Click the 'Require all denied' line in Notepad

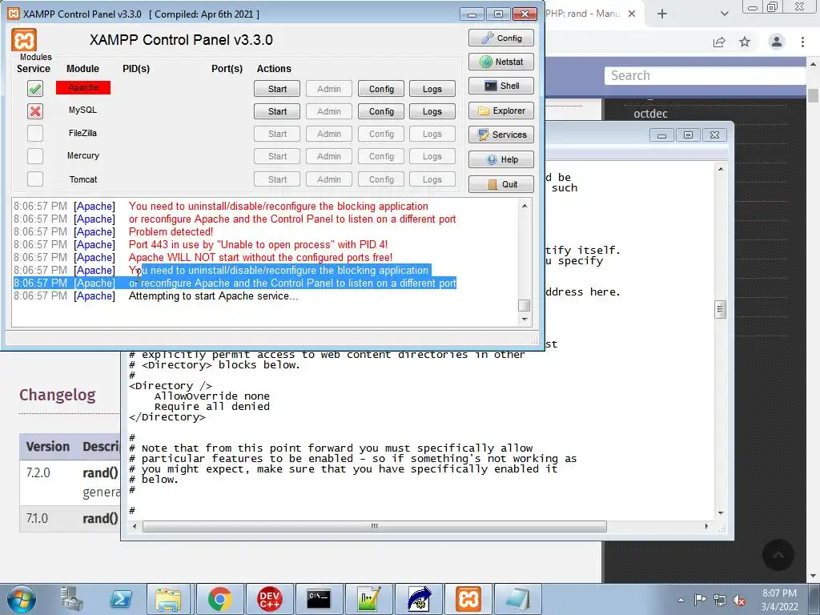tap(211, 406)
